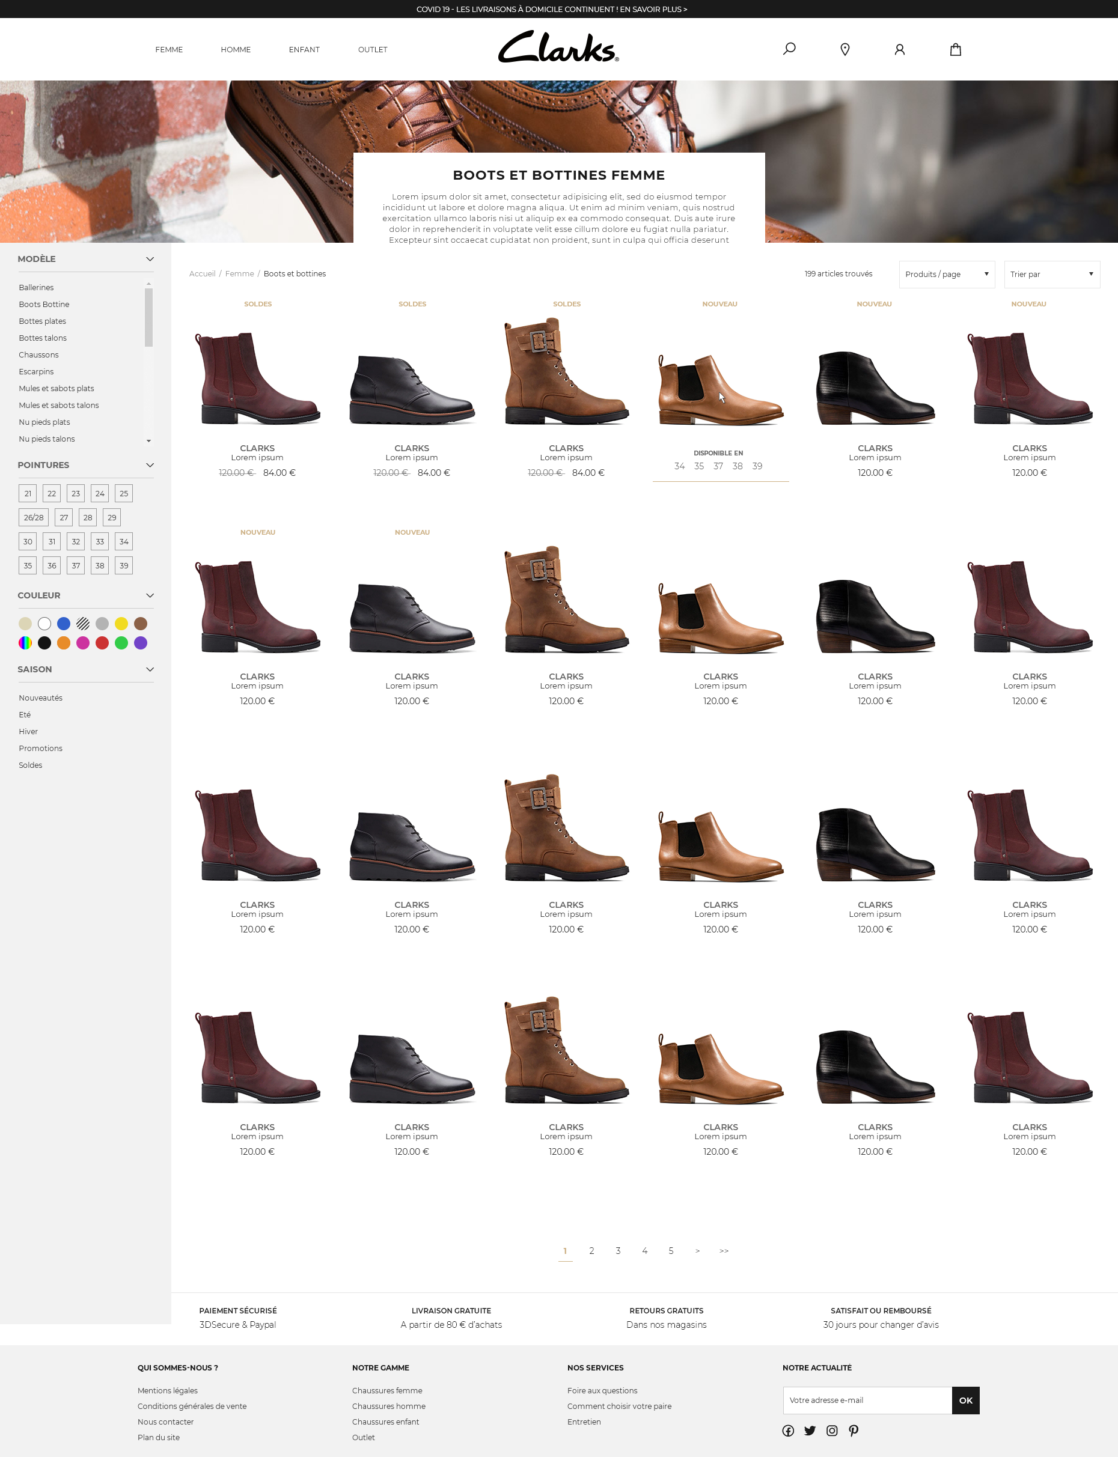Click the store locator pin icon
This screenshot has height=1457, width=1118.
[845, 49]
